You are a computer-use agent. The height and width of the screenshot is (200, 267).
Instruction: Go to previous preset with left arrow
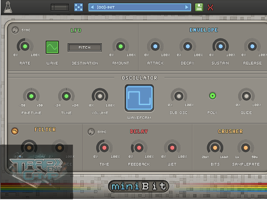[x=92, y=7]
